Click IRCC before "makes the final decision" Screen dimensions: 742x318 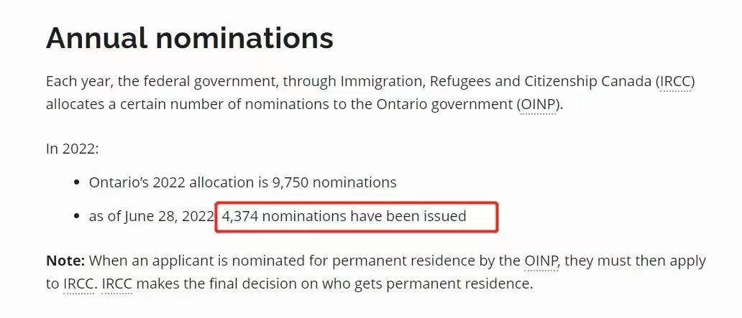116,284
